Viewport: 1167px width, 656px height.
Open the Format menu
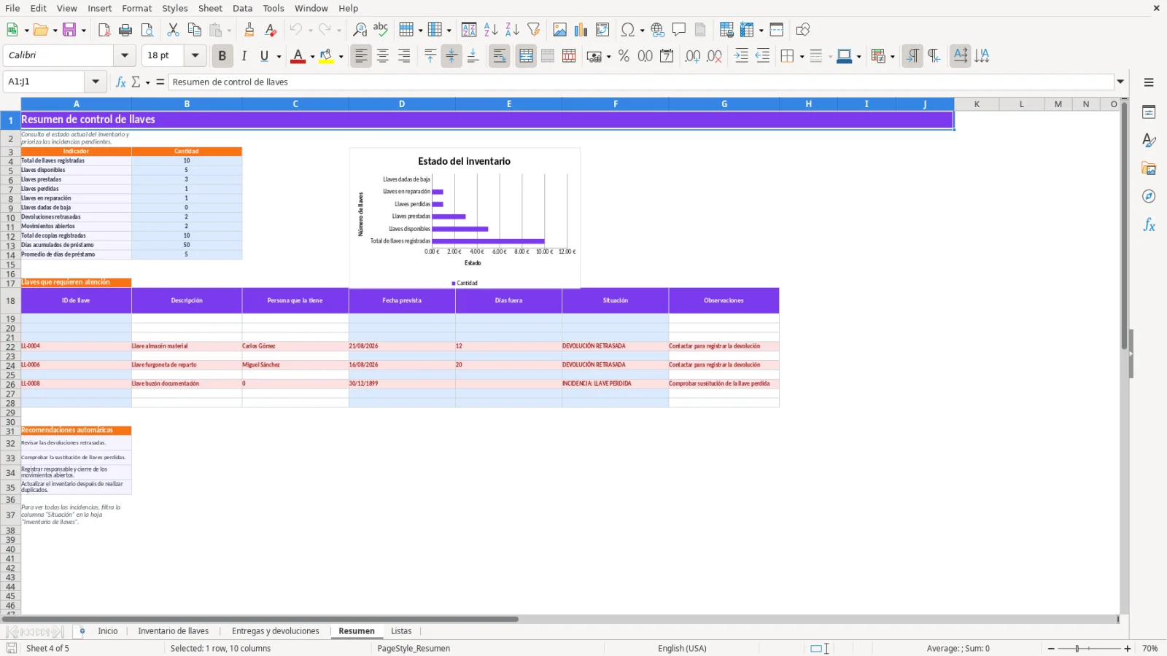[x=137, y=8]
